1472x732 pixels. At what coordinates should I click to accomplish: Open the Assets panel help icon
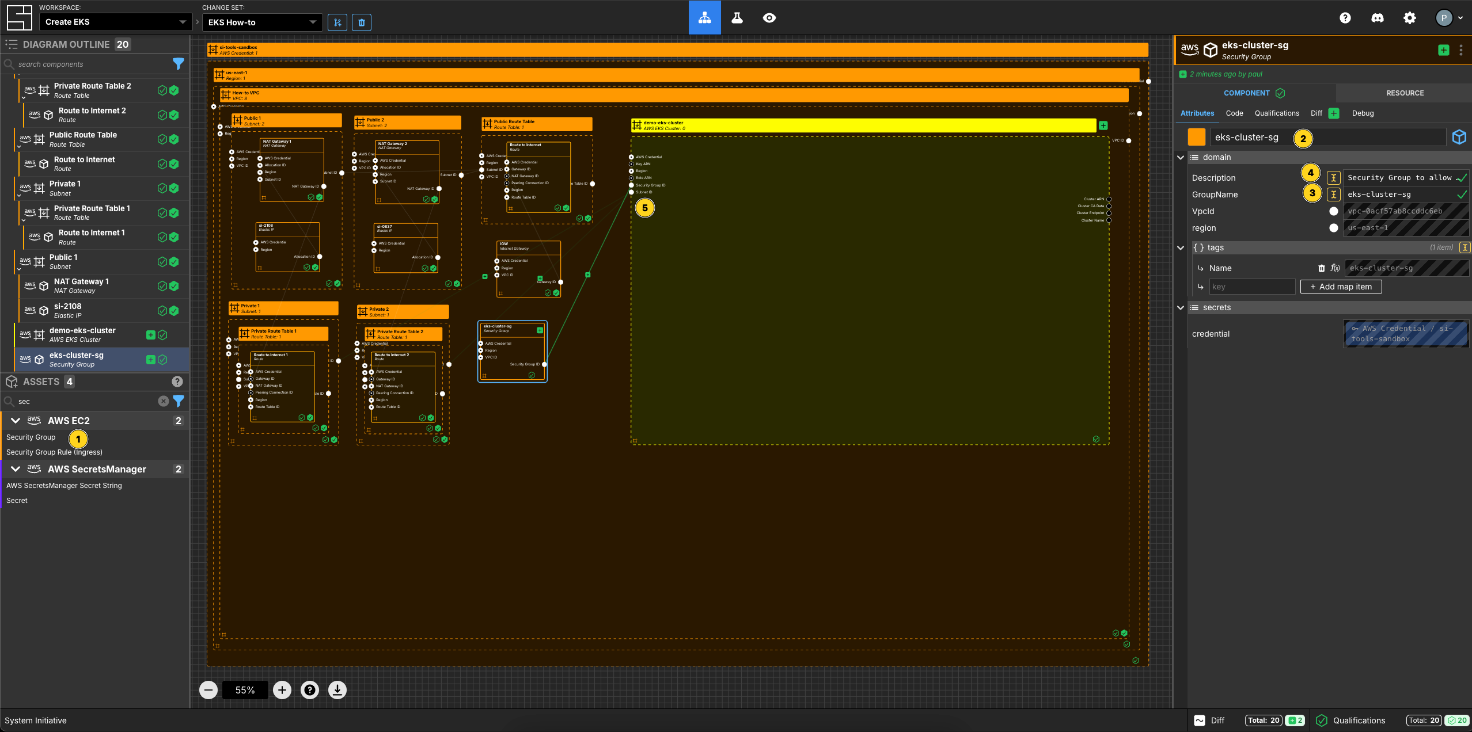[177, 382]
